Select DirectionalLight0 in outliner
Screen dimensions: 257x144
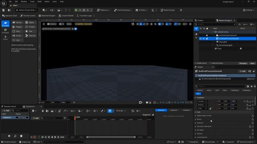pyautogui.click(x=226, y=45)
